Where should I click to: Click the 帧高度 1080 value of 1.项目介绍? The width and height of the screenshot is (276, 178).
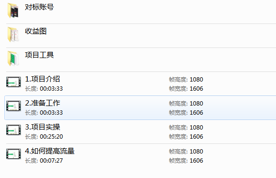[196, 80]
